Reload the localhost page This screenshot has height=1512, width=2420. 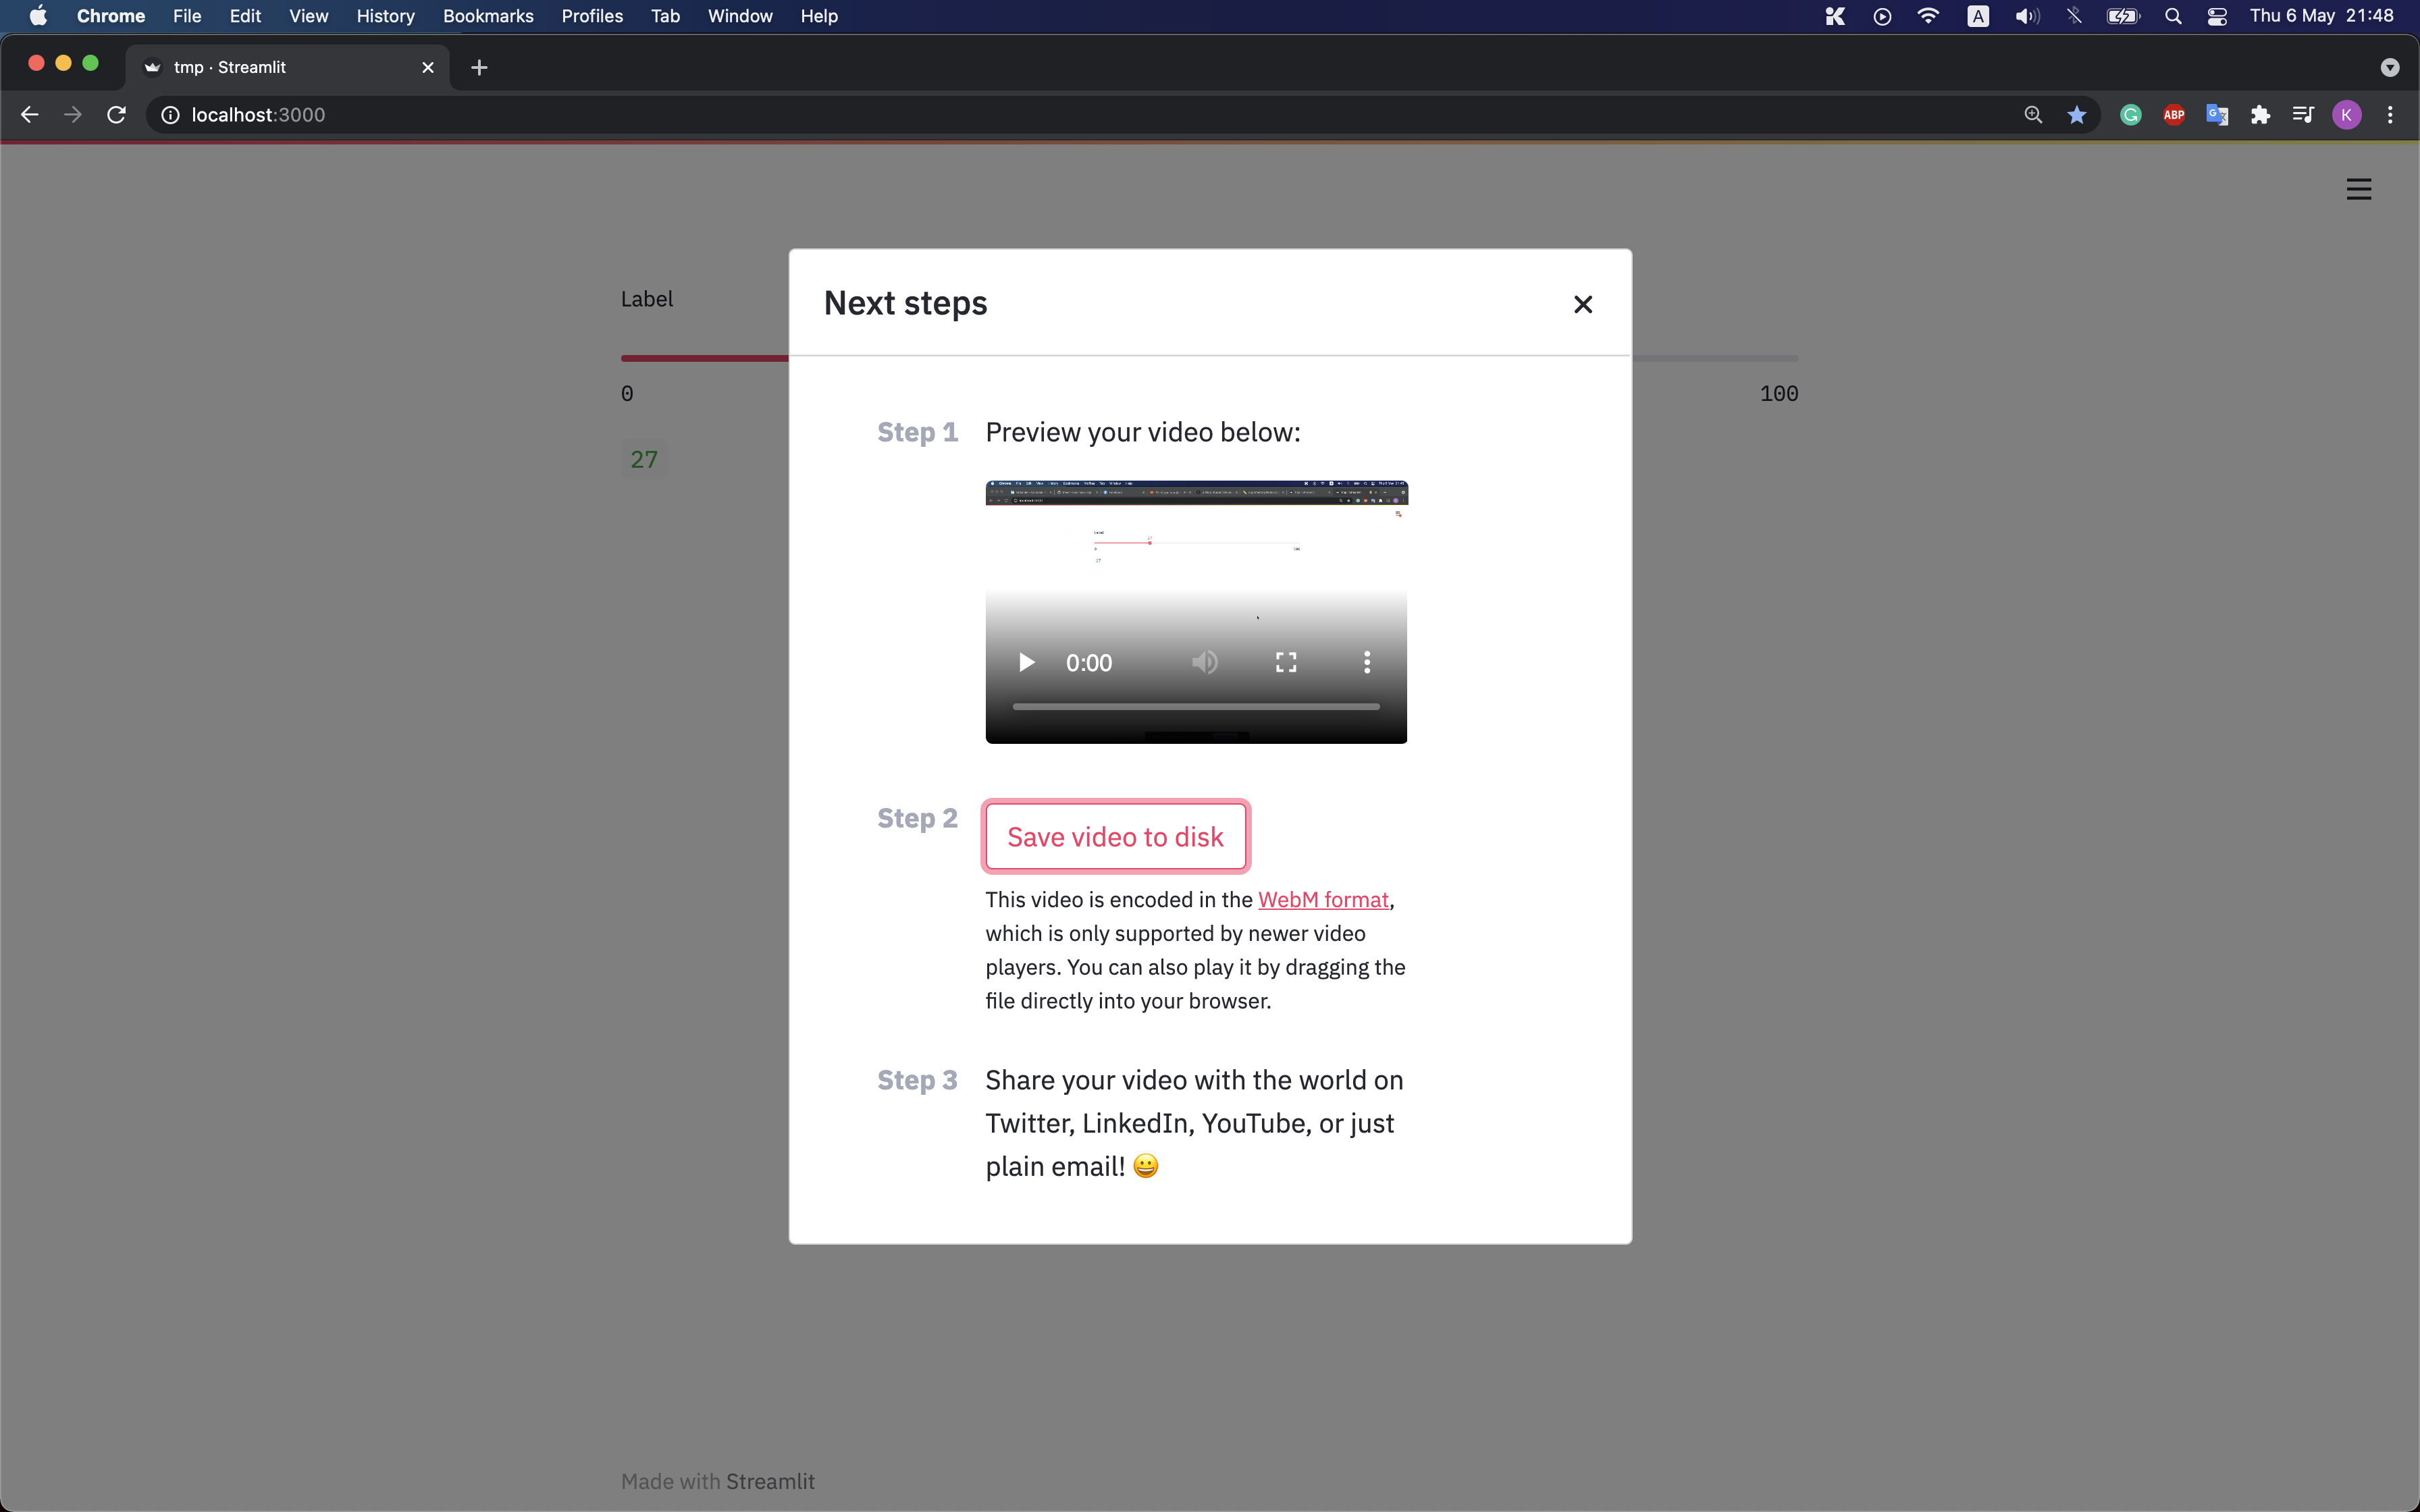[116, 114]
